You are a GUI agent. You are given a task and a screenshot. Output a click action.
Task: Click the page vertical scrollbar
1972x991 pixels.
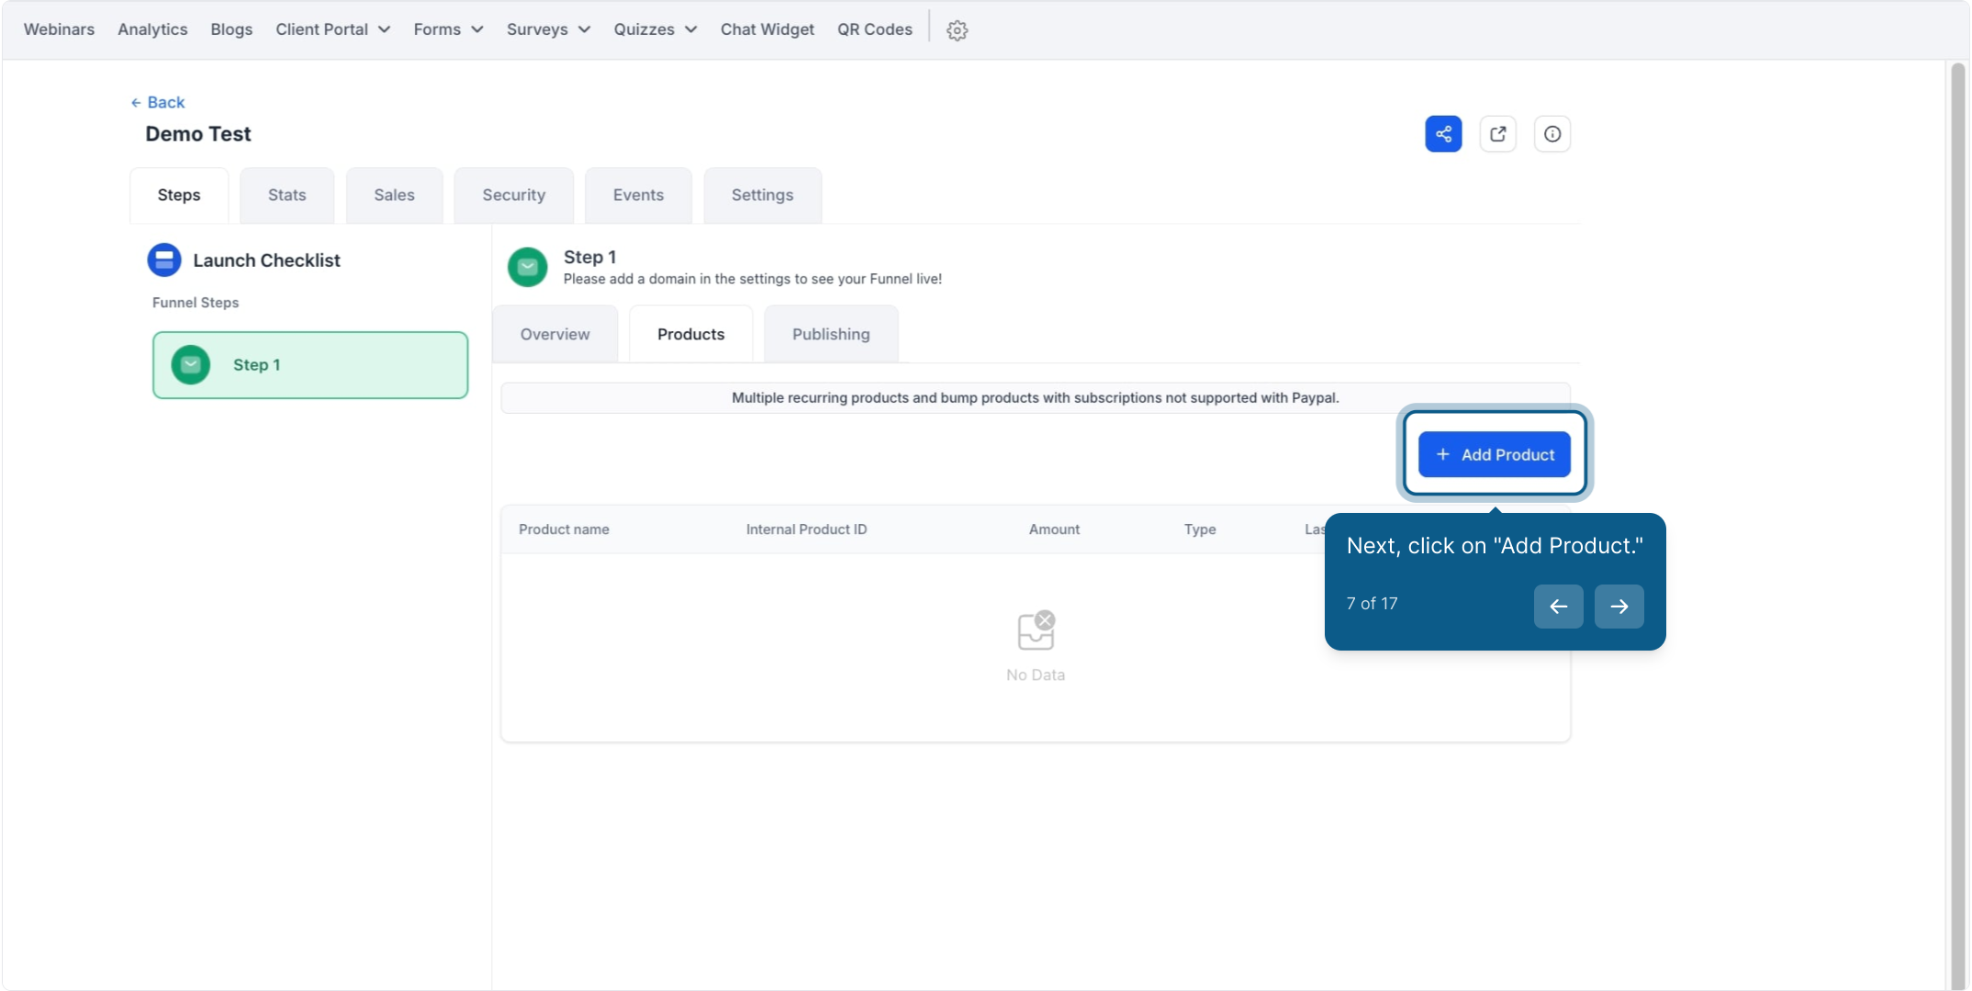1957,525
